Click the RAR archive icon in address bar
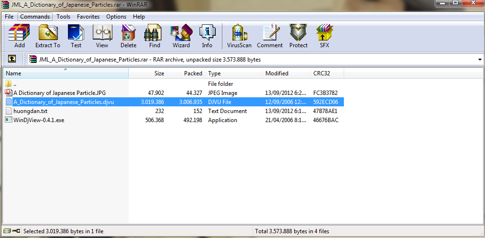Image resolution: width=485 pixels, height=238 pixels. click(x=33, y=60)
